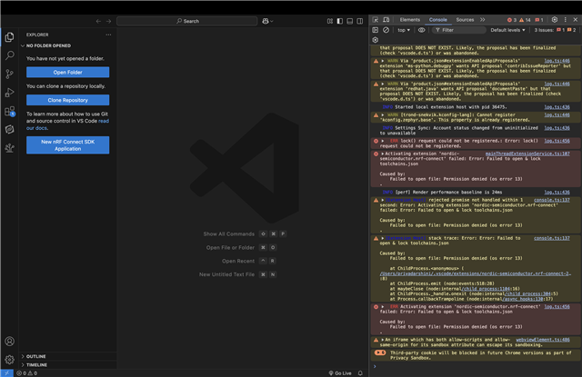Open the Extensions view
This screenshot has width=582, height=377.
10,111
